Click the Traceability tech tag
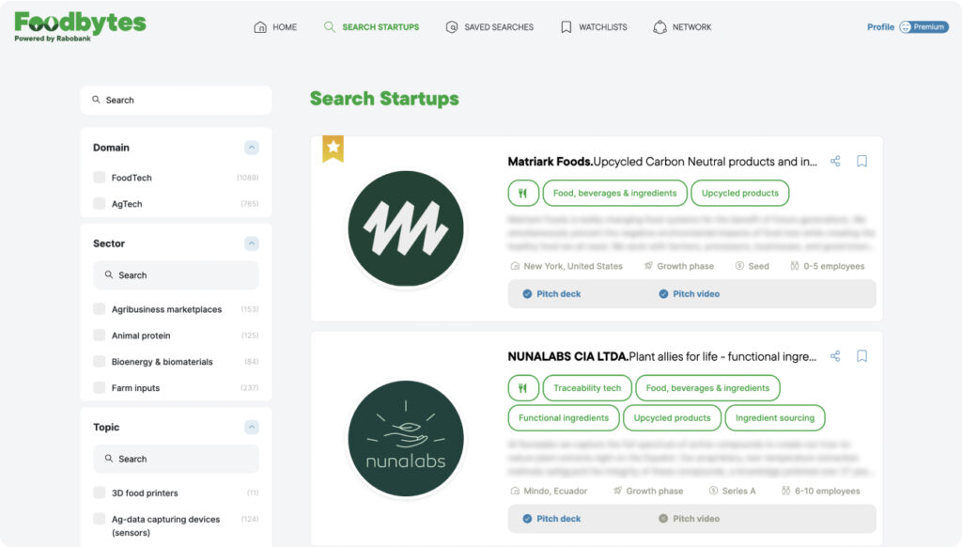Screen dimensions: 962x547 (587, 388)
